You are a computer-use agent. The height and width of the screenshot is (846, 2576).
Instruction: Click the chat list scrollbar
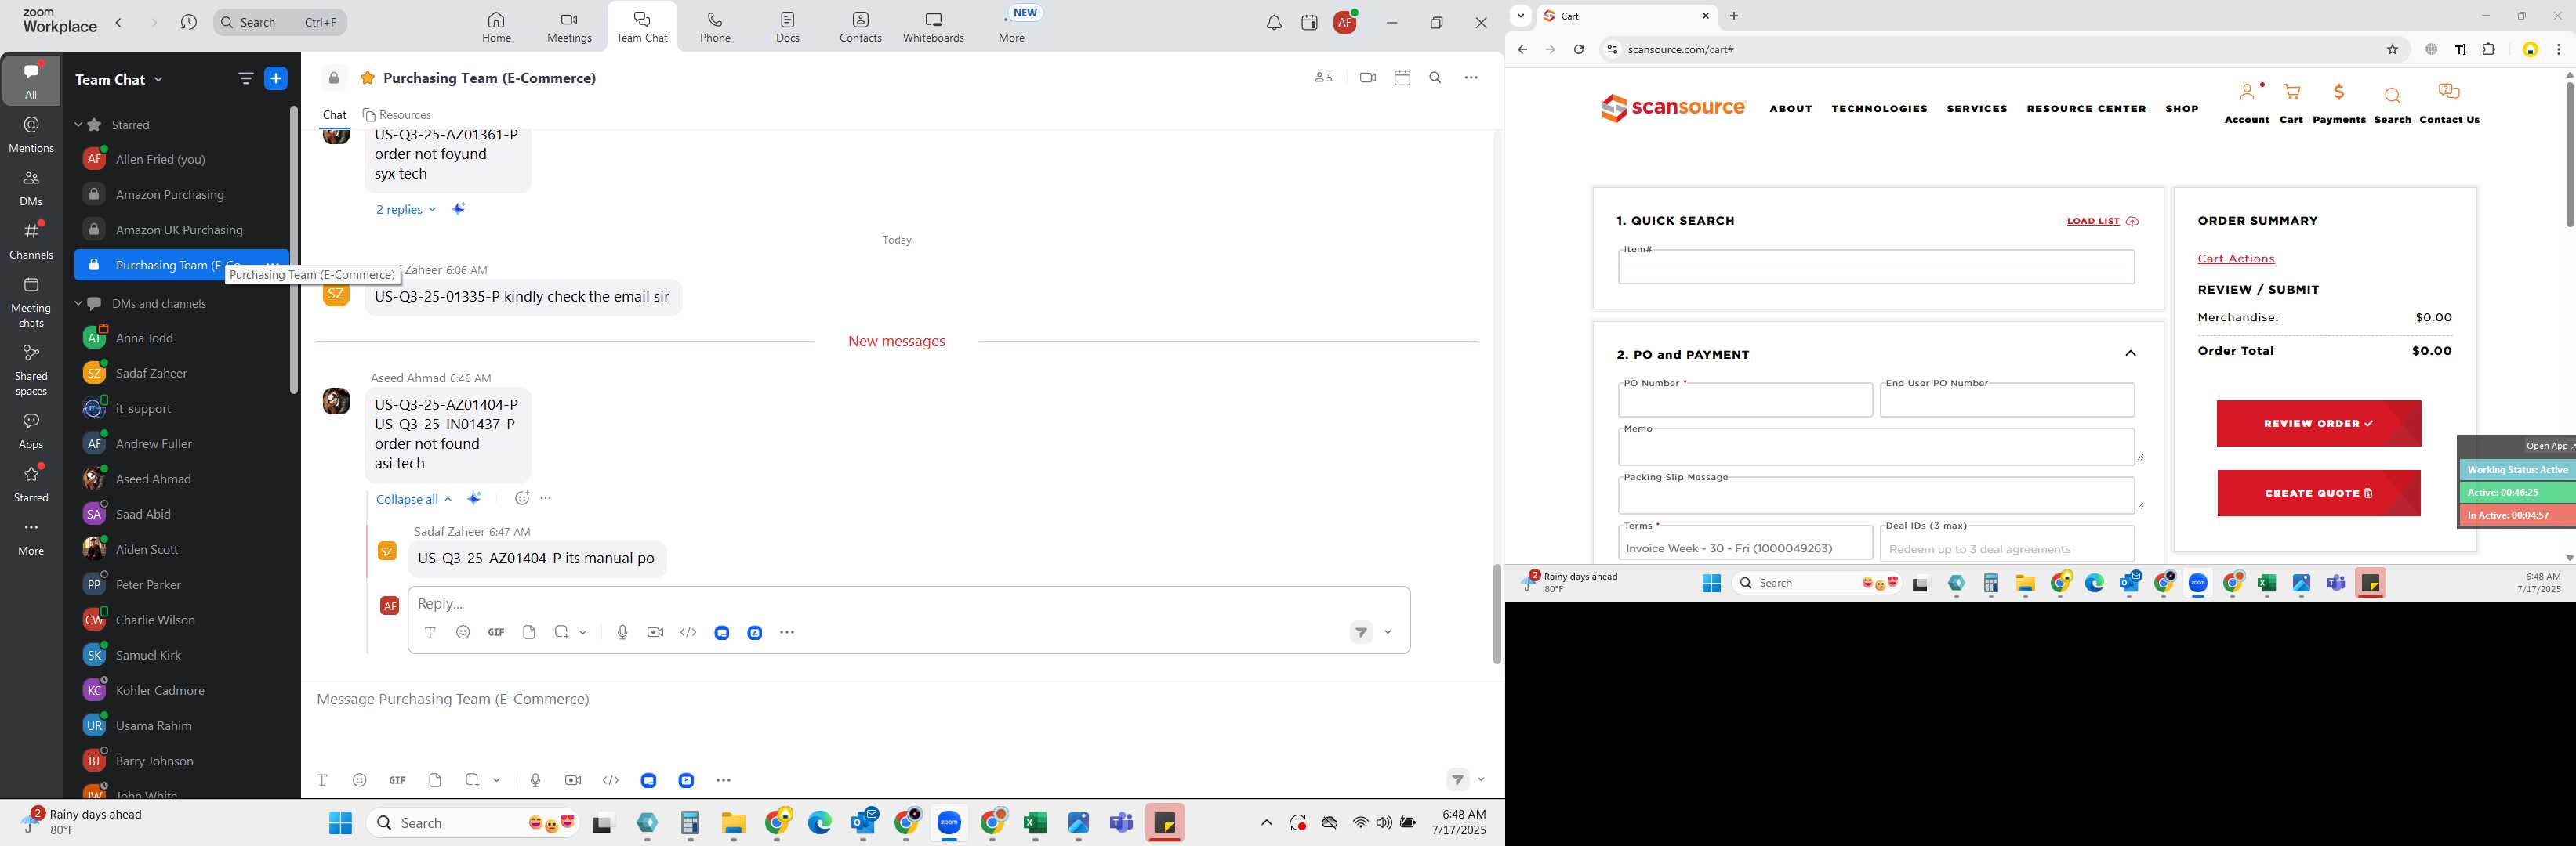294,250
